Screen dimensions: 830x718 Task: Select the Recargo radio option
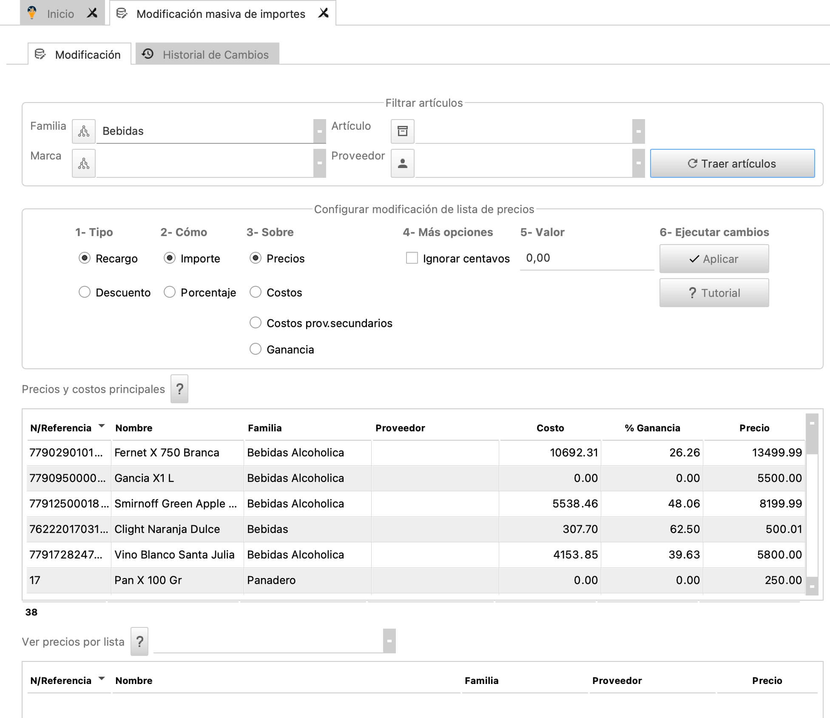click(85, 258)
